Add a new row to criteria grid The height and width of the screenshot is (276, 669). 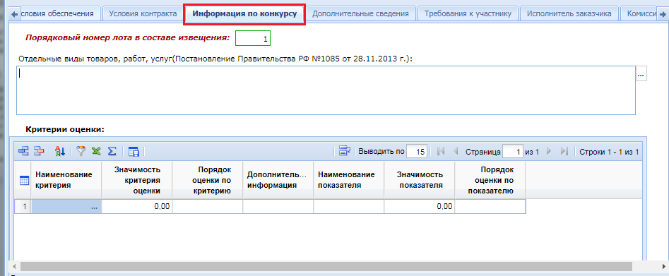pyautogui.click(x=23, y=151)
